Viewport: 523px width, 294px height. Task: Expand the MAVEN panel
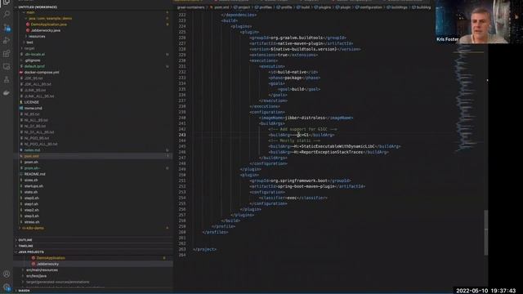24,291
